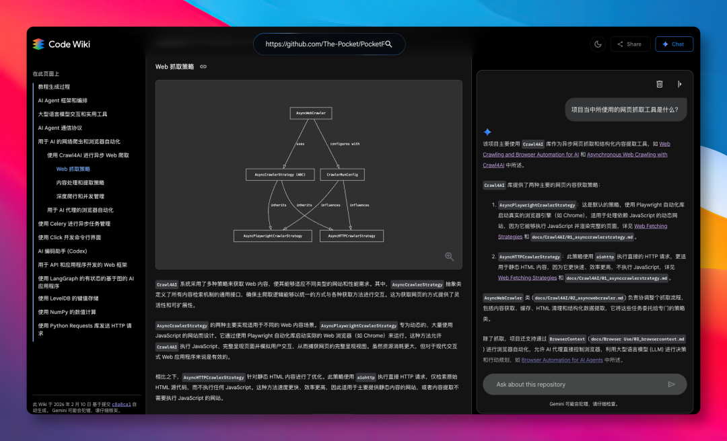The image size is (727, 441).
Task: Open AI Agent 通信协议 sidebar item
Action: click(x=60, y=128)
